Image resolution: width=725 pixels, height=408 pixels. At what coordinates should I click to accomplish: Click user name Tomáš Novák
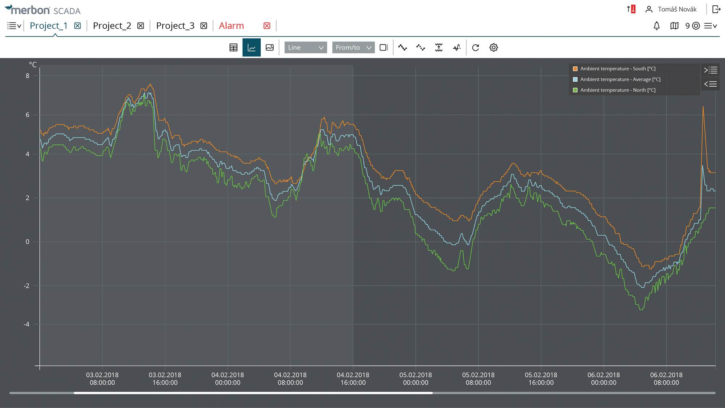point(677,9)
